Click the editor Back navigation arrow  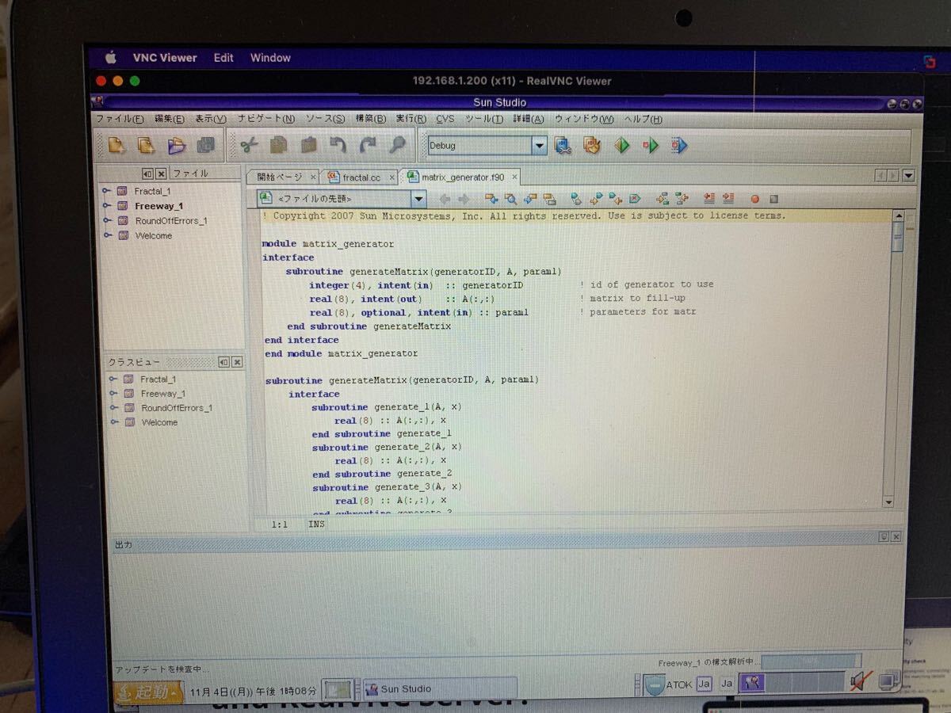click(x=445, y=199)
